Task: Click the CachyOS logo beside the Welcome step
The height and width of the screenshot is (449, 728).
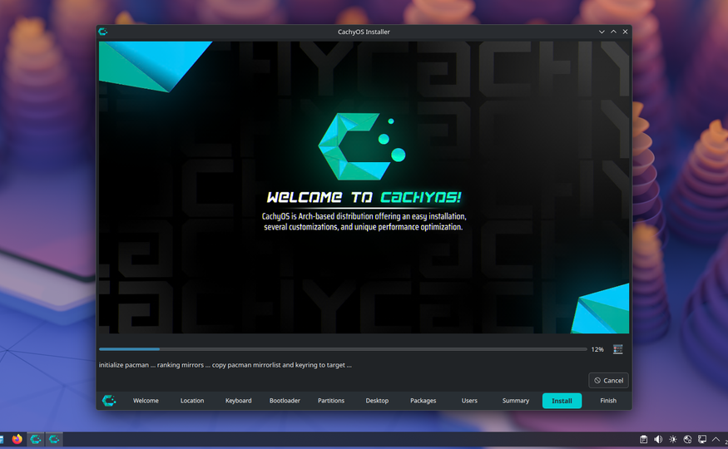Action: click(109, 400)
